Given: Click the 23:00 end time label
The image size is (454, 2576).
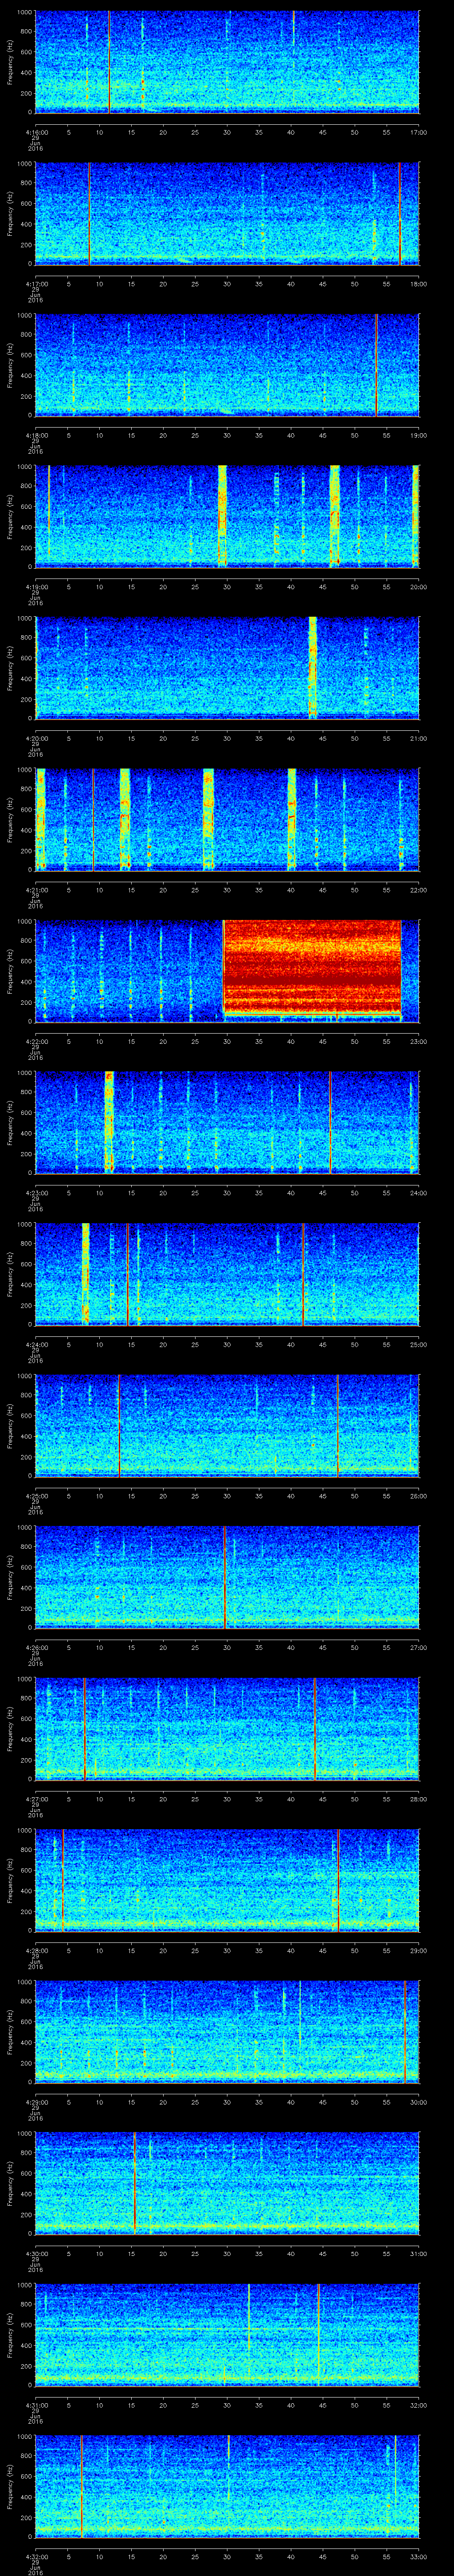Looking at the screenshot, I should (x=418, y=1041).
